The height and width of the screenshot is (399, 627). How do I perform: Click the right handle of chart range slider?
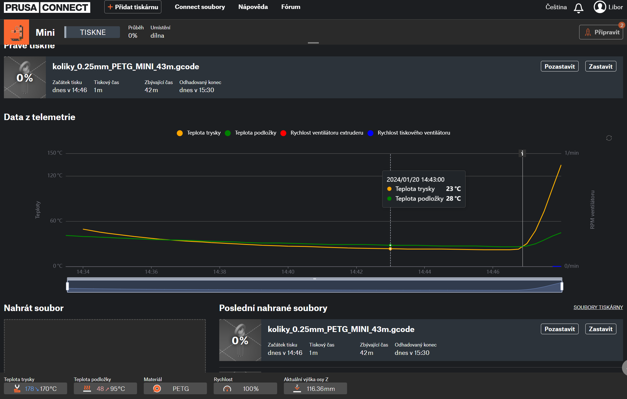click(562, 286)
